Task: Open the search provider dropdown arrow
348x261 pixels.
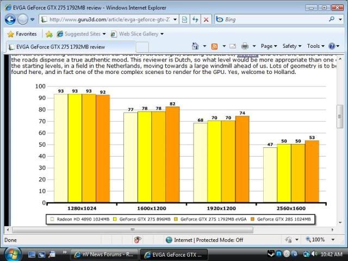Action: point(340,20)
